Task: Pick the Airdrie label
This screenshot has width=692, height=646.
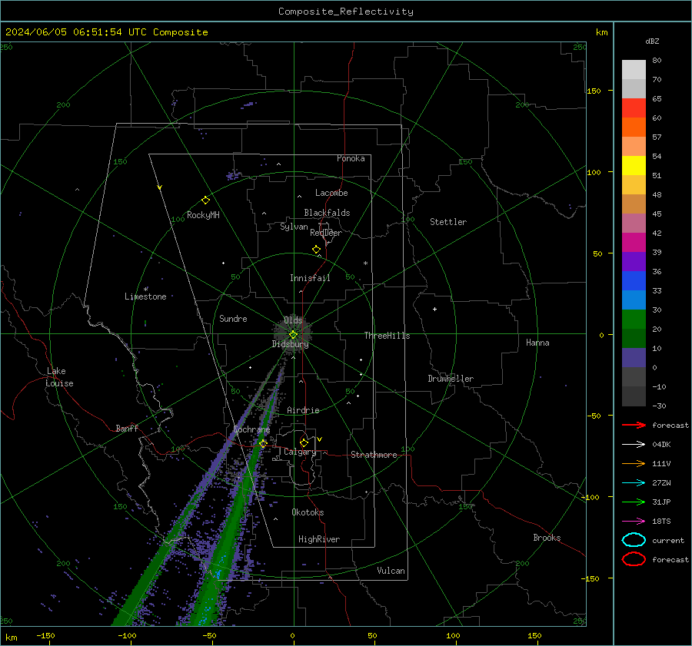Action: pos(303,410)
